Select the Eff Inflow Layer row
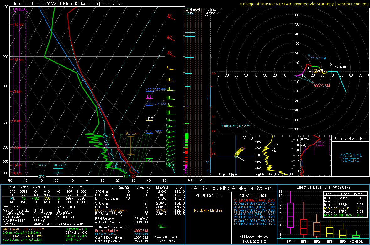Viewport: 370px width, 245px height. point(140,199)
